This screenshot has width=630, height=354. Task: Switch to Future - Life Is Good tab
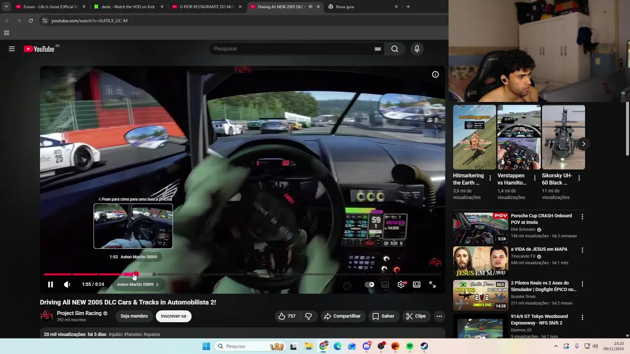tap(50, 7)
